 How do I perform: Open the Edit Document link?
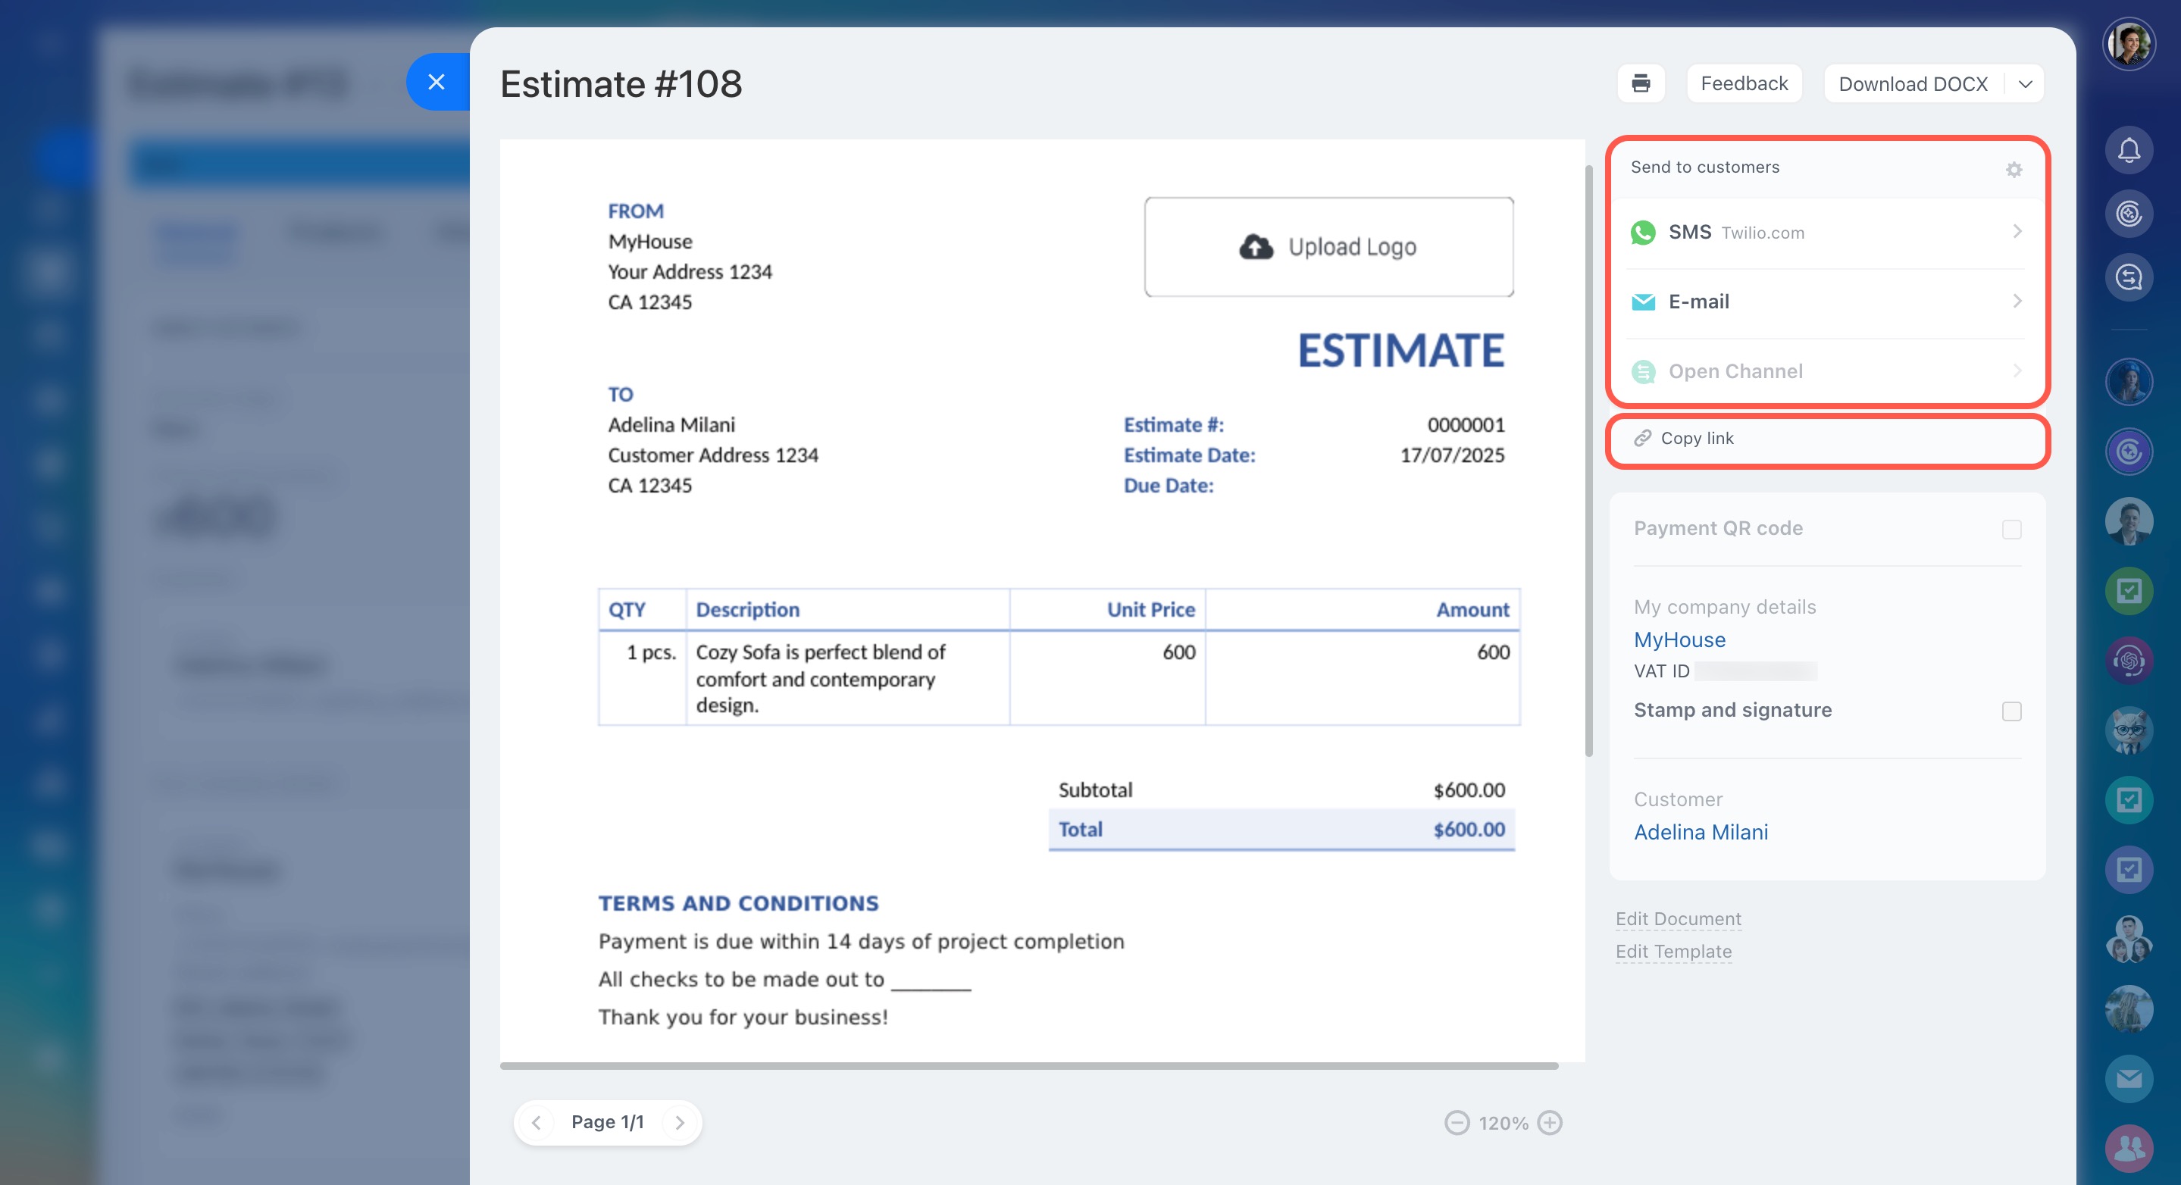click(x=1677, y=918)
